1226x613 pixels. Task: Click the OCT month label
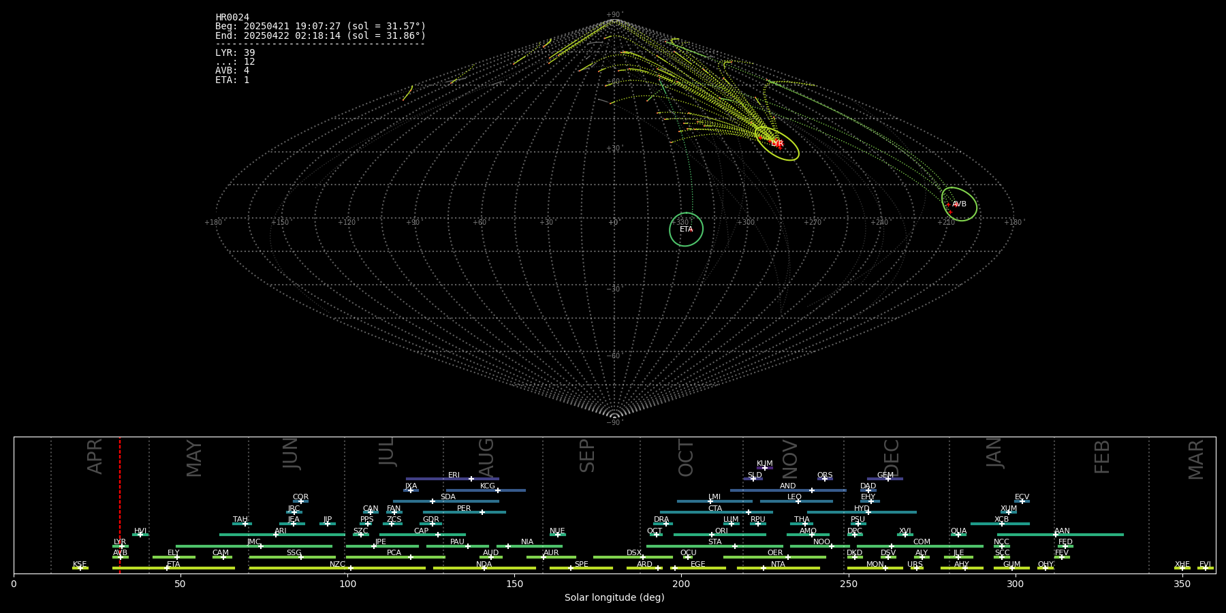686,458
